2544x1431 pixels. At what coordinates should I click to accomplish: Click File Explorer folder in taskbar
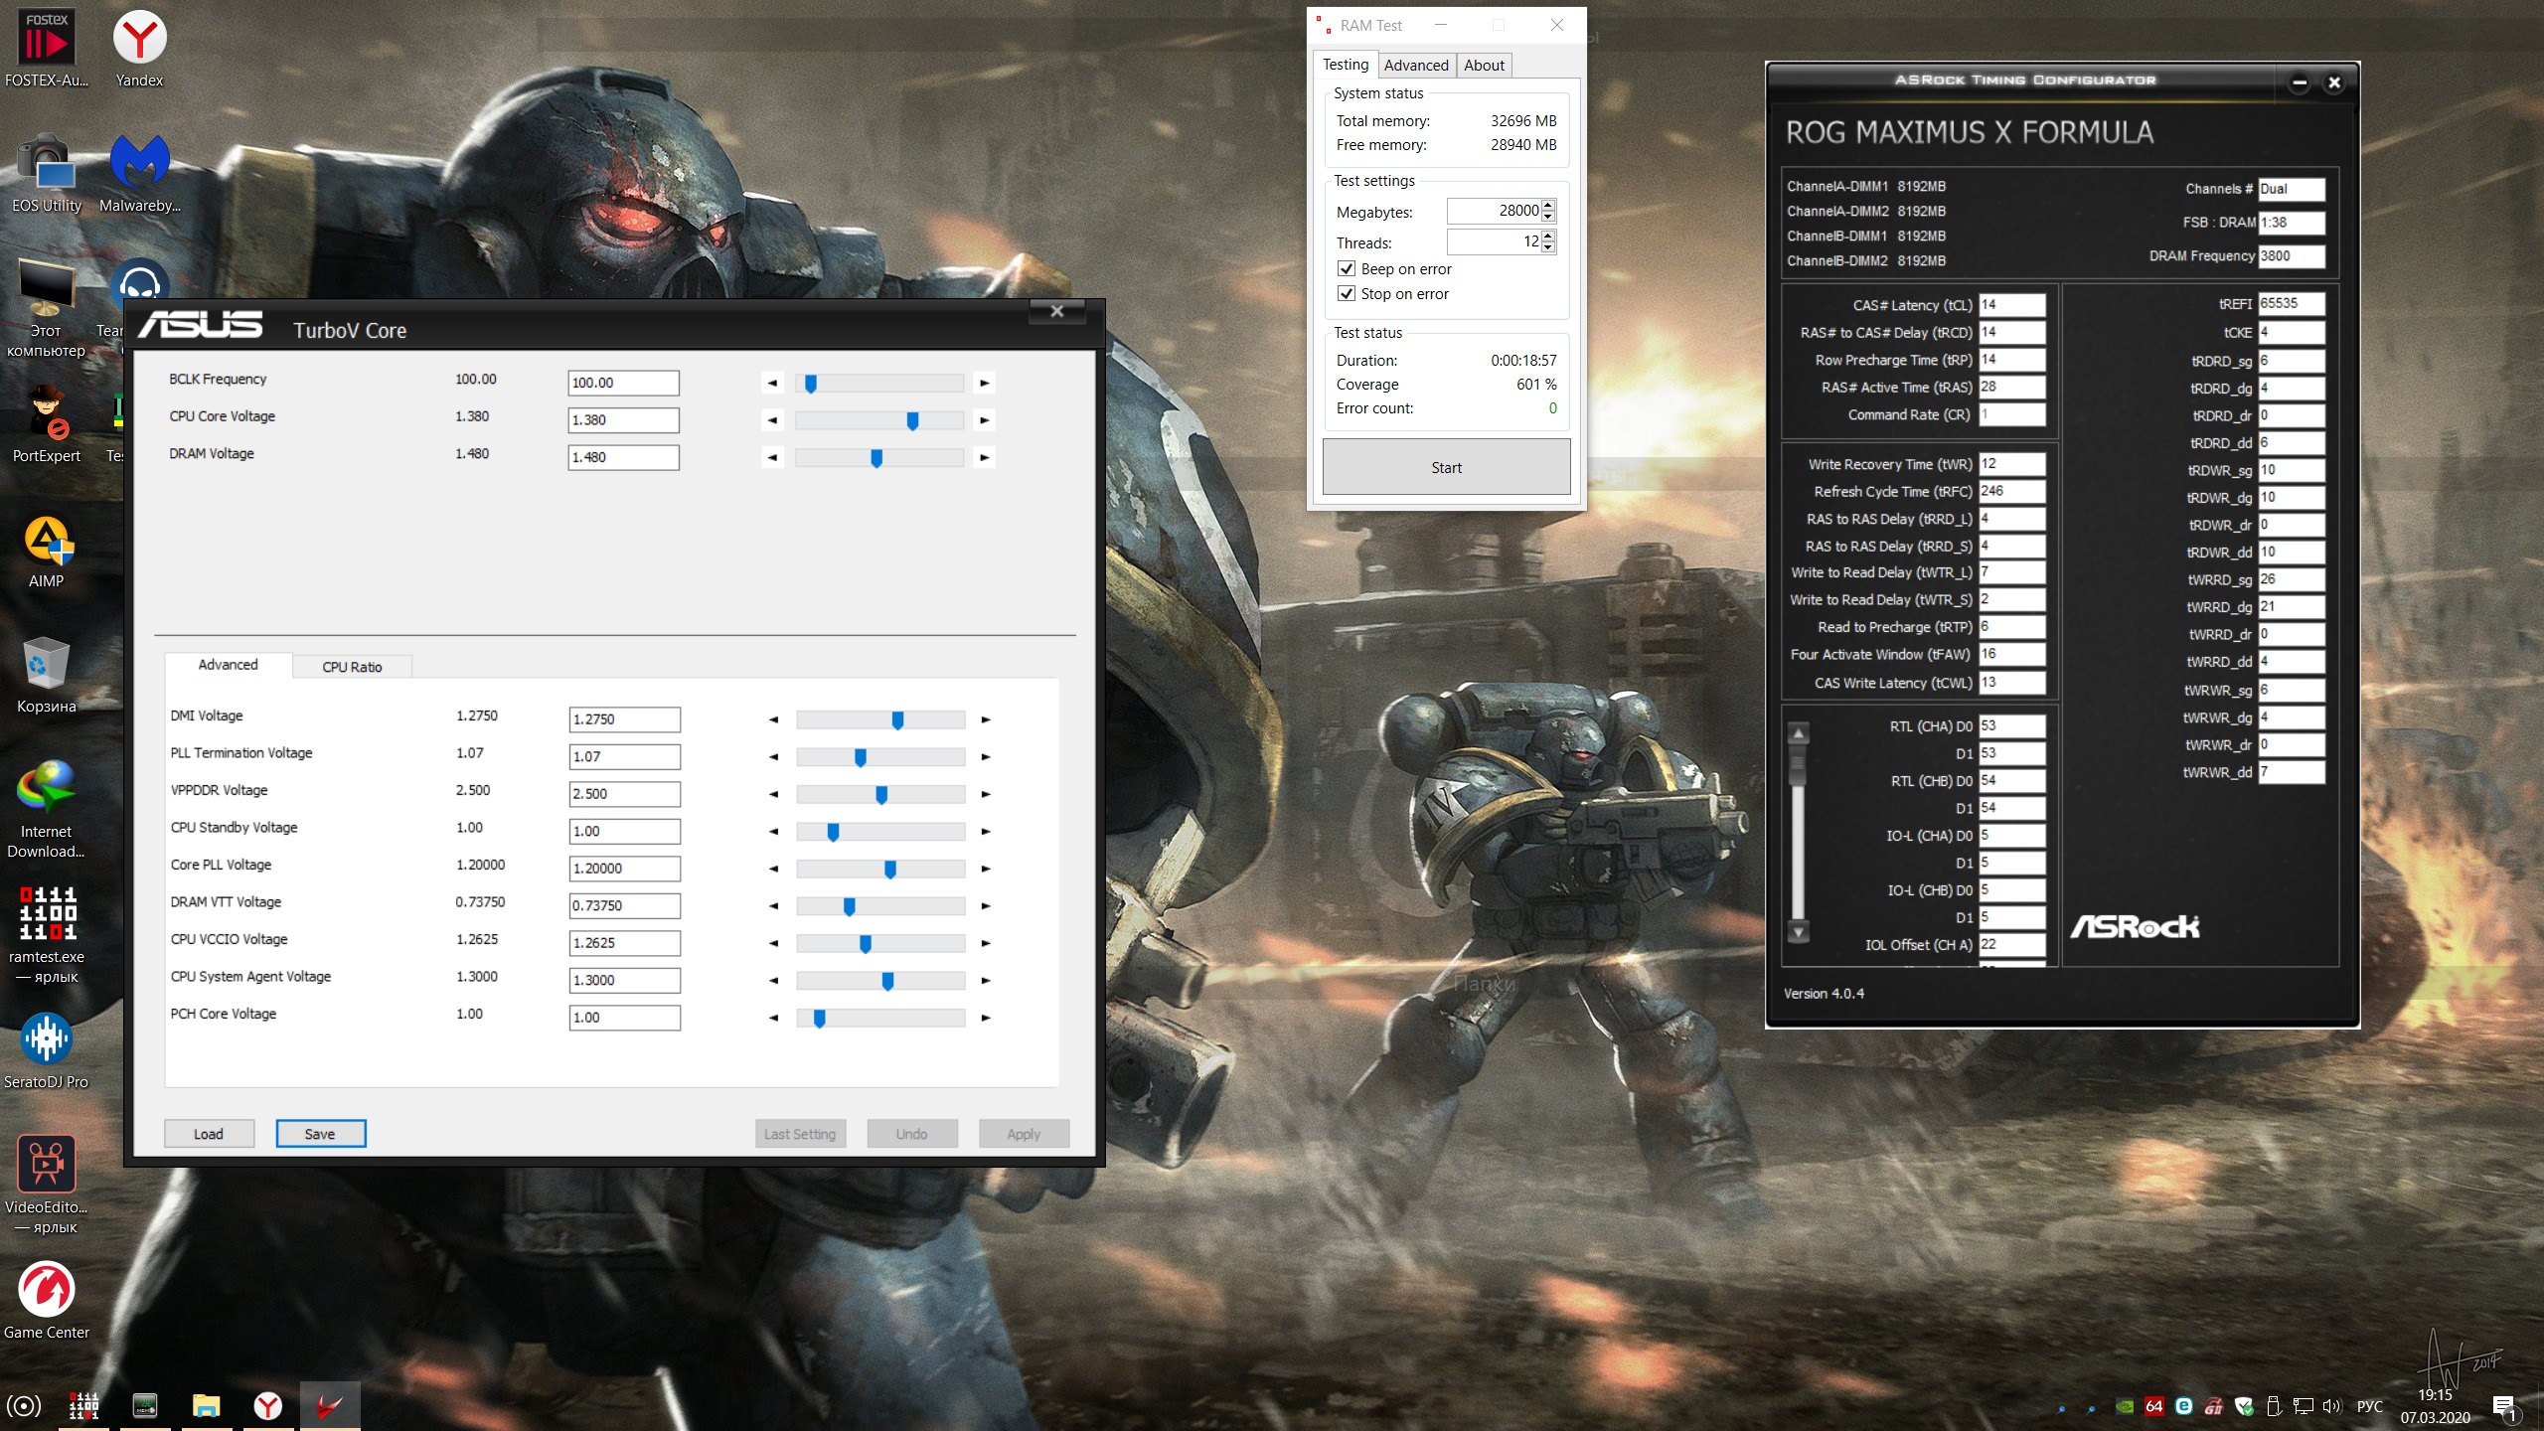tap(206, 1405)
